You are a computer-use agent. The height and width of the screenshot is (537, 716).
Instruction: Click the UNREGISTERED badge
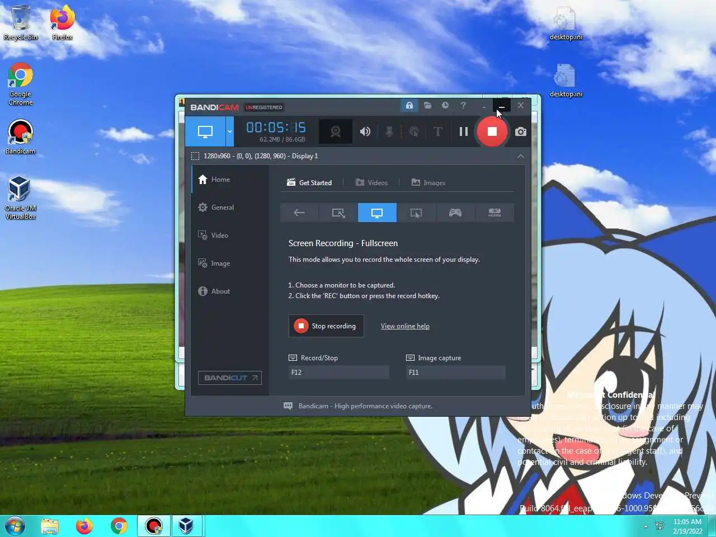[264, 107]
